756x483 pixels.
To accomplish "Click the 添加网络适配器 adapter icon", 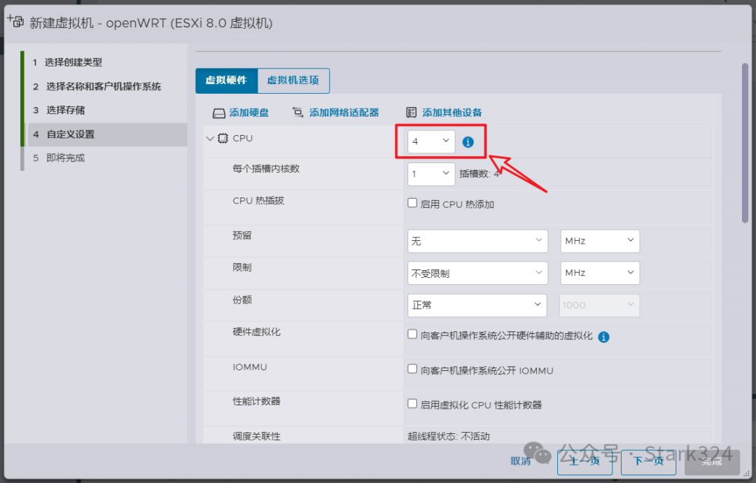I will tap(297, 111).
